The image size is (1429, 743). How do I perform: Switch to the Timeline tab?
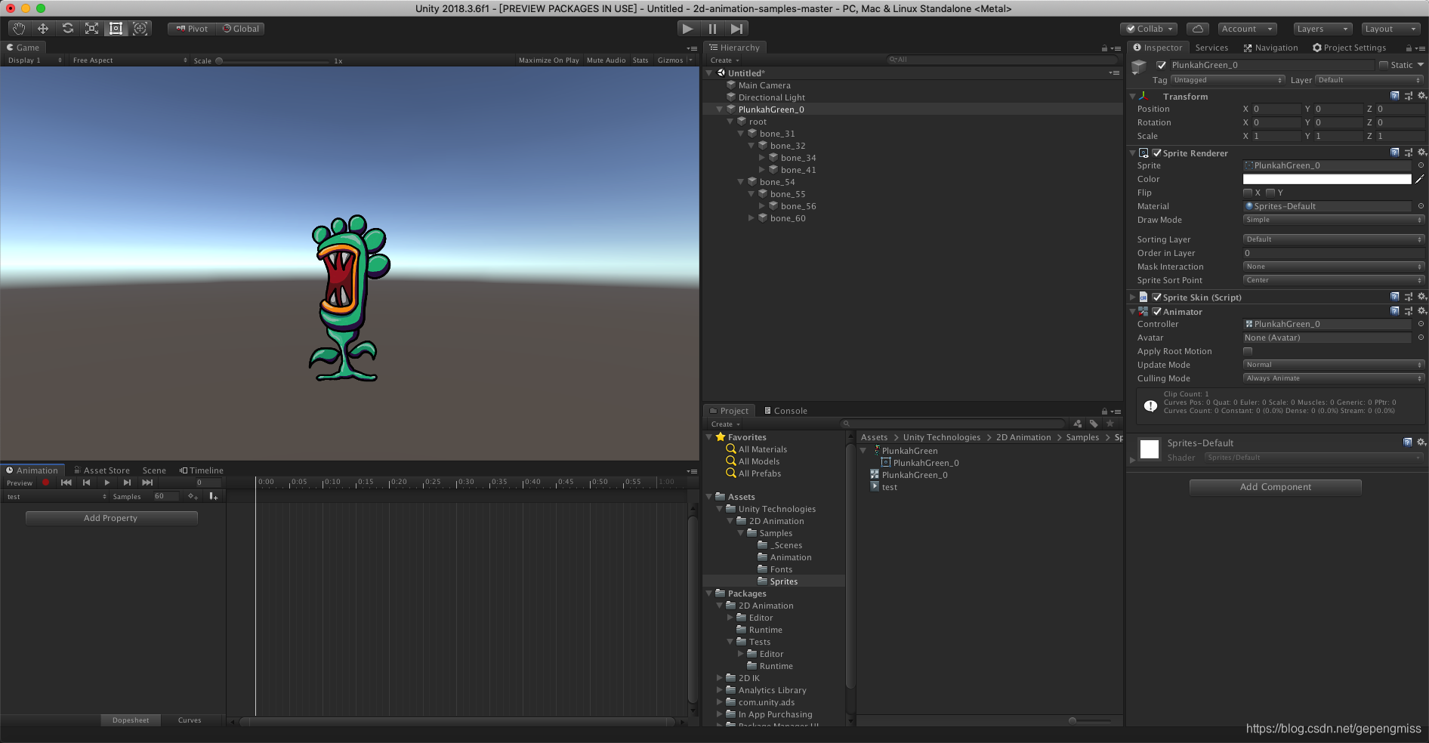pyautogui.click(x=202, y=470)
